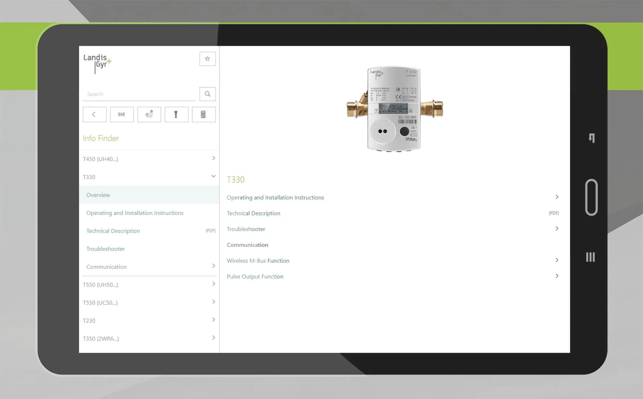643x399 pixels.
Task: Select sidebar Communication item
Action: [x=149, y=267]
